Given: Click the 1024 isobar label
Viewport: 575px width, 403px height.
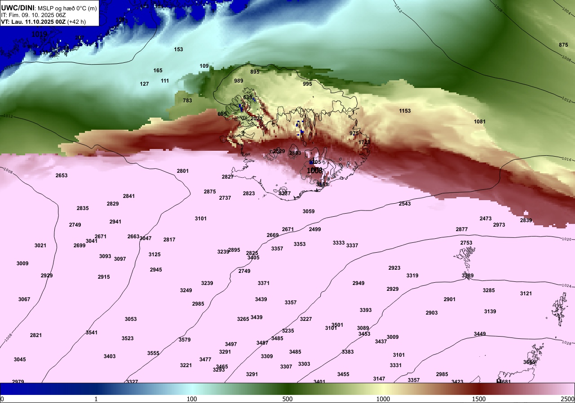Looking at the screenshot, I should (567, 286).
